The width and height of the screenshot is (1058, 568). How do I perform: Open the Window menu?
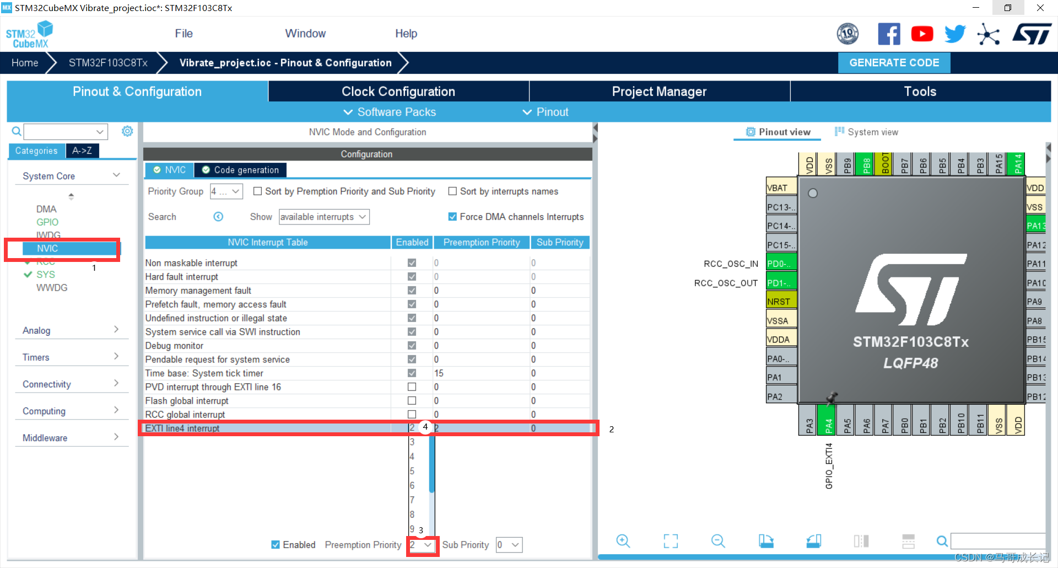pos(305,34)
